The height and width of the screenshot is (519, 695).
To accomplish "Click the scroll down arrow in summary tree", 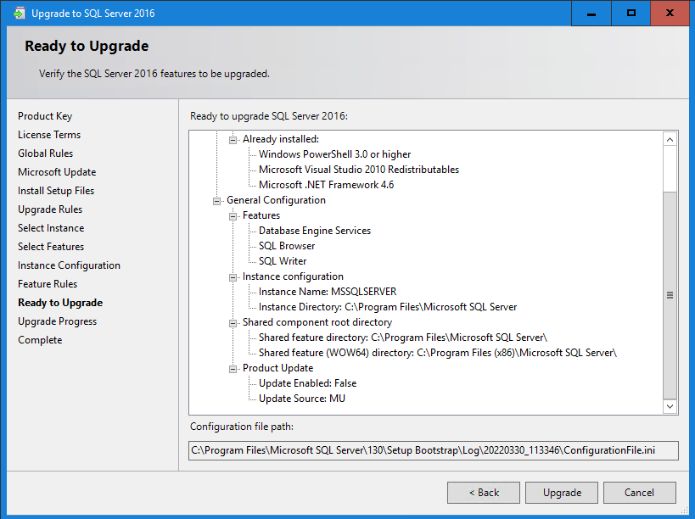I will tap(670, 406).
